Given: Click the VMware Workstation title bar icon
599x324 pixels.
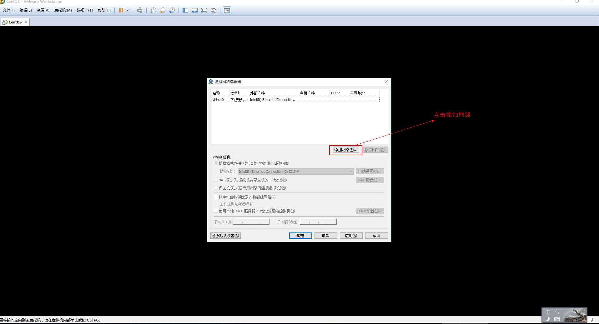Looking at the screenshot, I should (x=2, y=2).
